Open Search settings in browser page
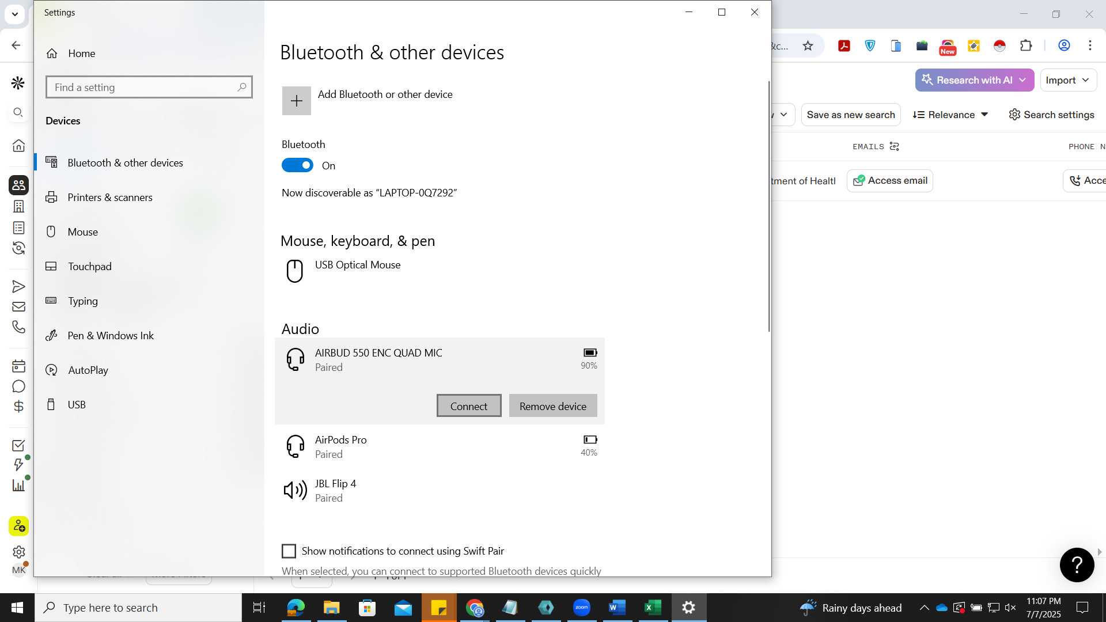1106x622 pixels. point(1052,115)
